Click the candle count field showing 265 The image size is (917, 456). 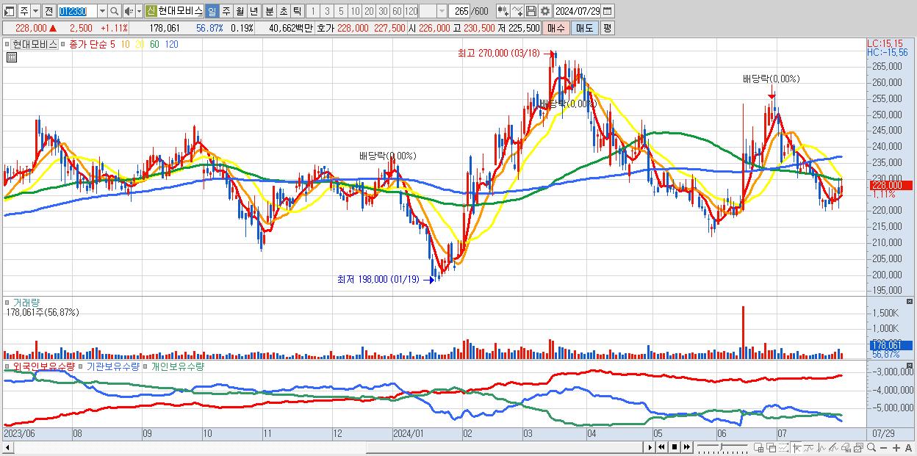[460, 11]
